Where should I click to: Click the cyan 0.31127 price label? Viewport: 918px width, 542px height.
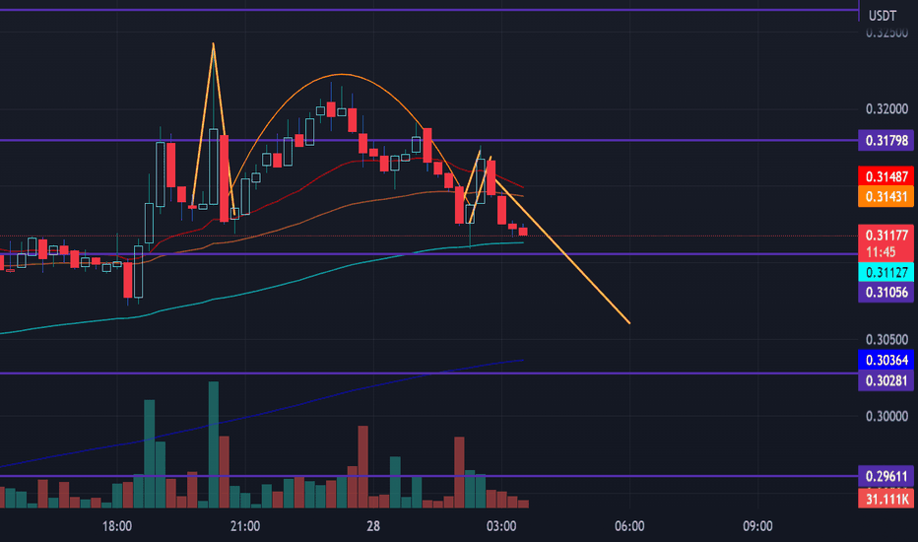885,272
